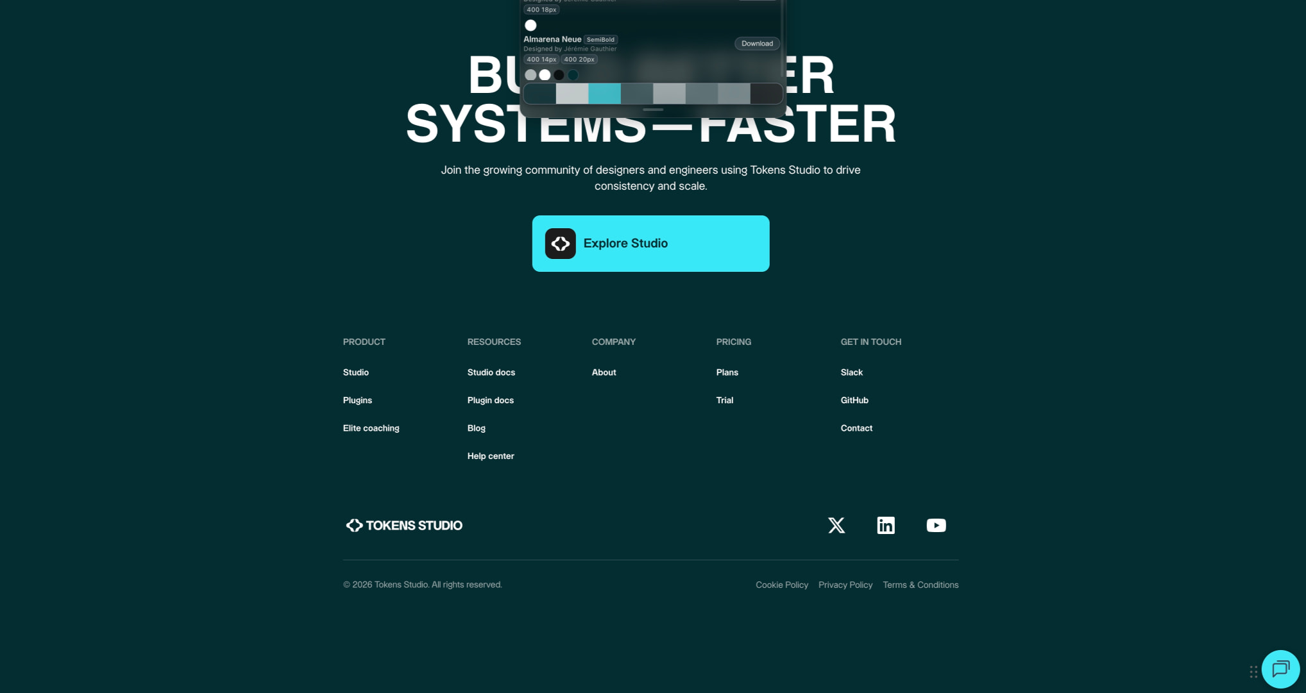Open the Blog link
The image size is (1306, 693).
pos(477,428)
